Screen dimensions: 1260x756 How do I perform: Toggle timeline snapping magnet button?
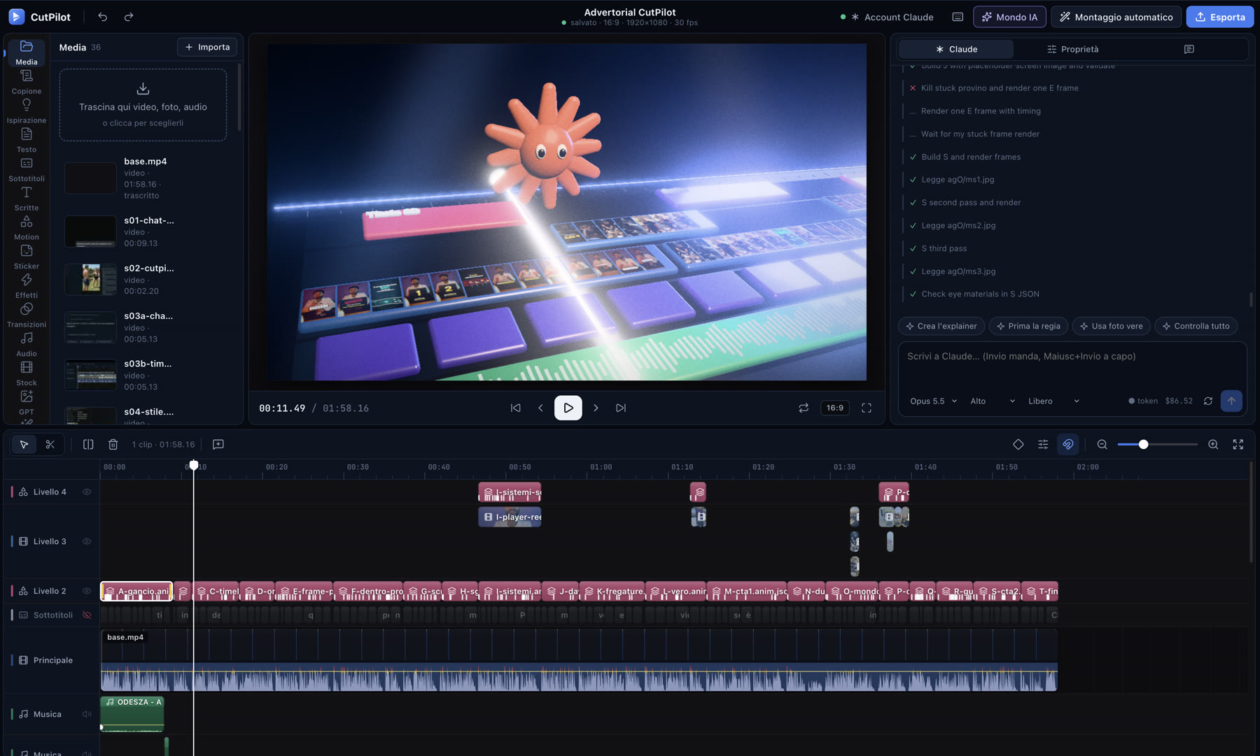click(1067, 444)
